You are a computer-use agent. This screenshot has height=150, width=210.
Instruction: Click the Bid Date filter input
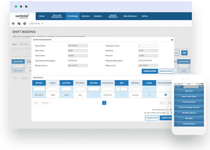click(x=39, y=89)
